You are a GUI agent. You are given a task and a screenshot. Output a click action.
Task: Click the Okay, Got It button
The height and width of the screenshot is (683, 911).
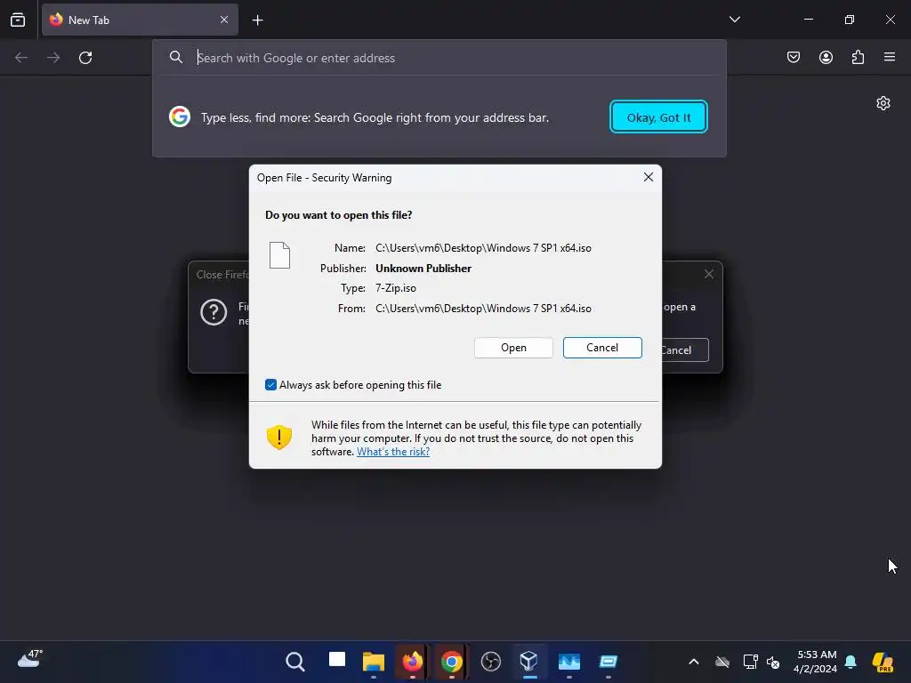pos(658,117)
